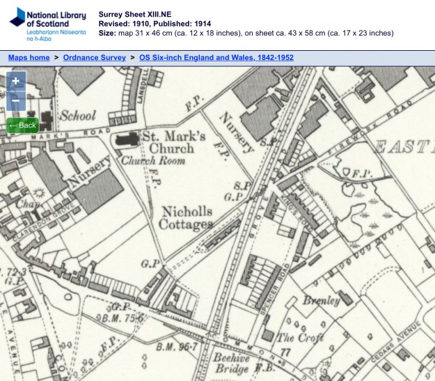Click the zoom in plus button
Screen dimensions: 435x381
coord(16,81)
